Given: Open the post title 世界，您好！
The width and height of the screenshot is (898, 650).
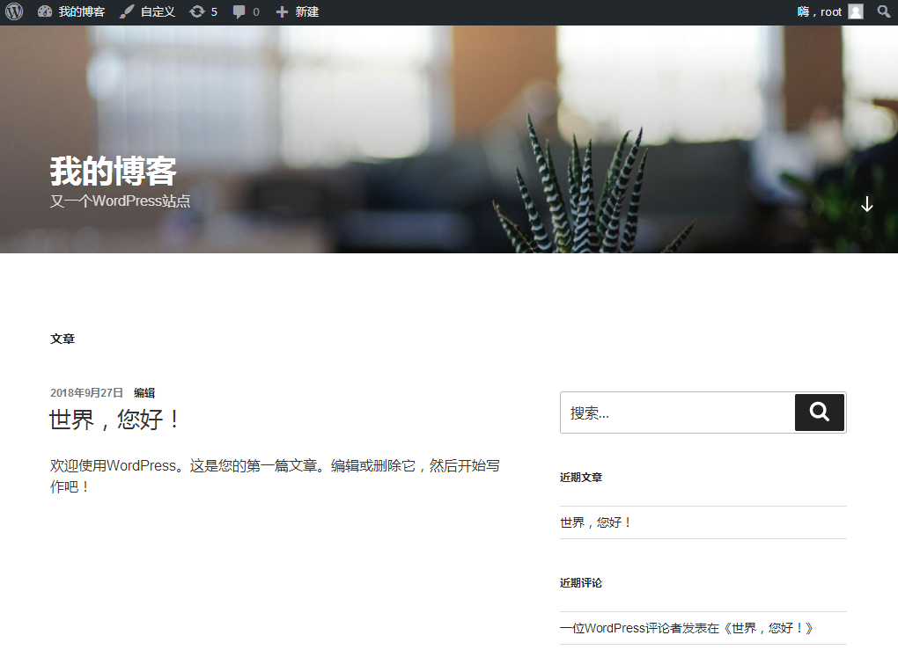Looking at the screenshot, I should pyautogui.click(x=115, y=420).
